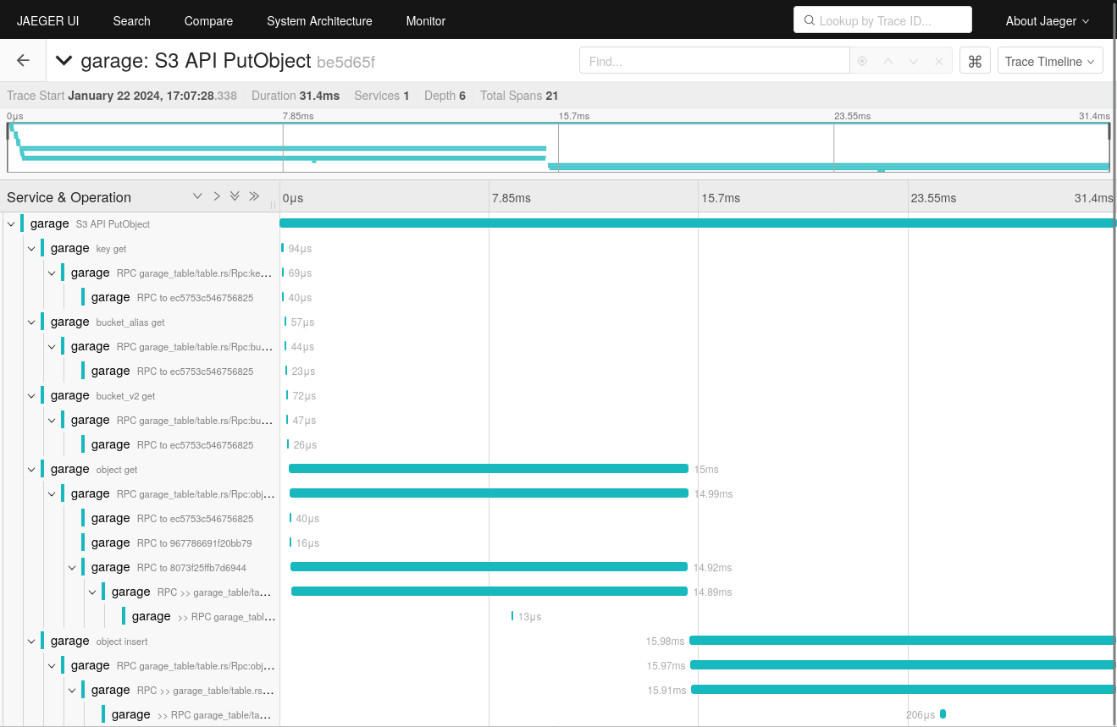Screen dimensions: 1117x727
Task: Go to previous find result arrow
Action: 888,61
